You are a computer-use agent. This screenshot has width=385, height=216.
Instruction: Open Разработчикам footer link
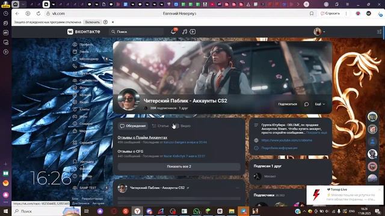92,199
